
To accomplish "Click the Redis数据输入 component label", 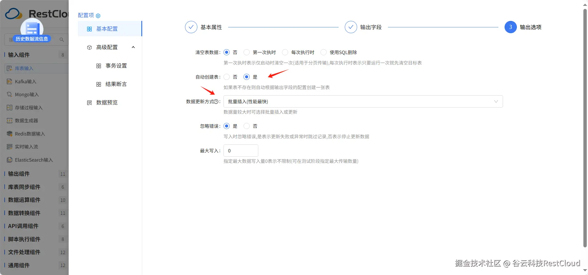I will (30, 134).
